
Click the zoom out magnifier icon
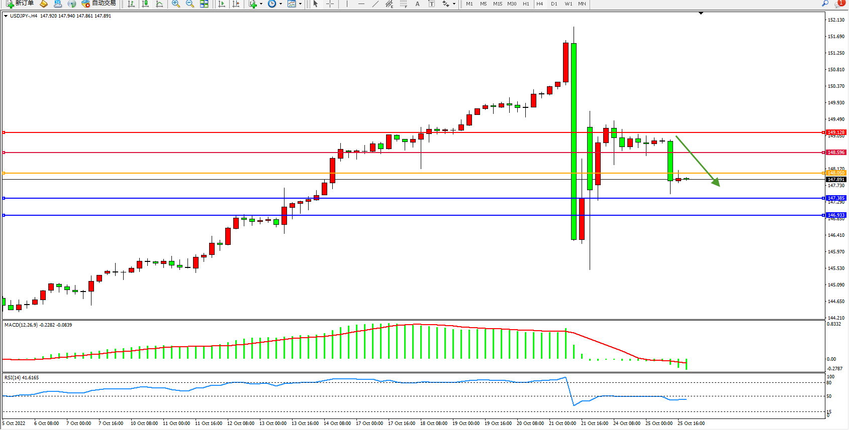[x=190, y=4]
